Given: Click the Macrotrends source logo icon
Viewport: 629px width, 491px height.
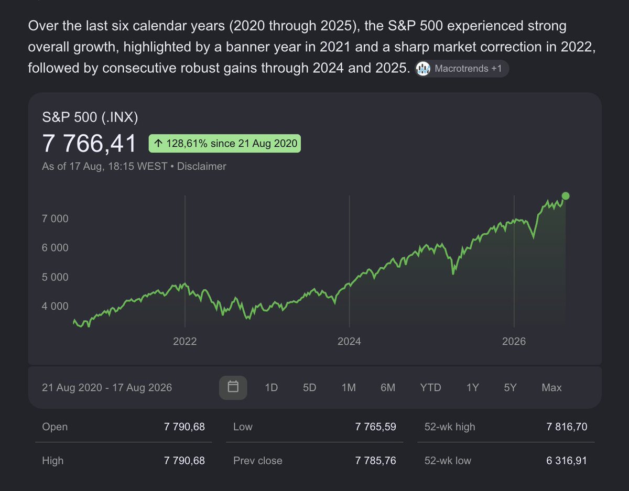Looking at the screenshot, I should [x=424, y=69].
